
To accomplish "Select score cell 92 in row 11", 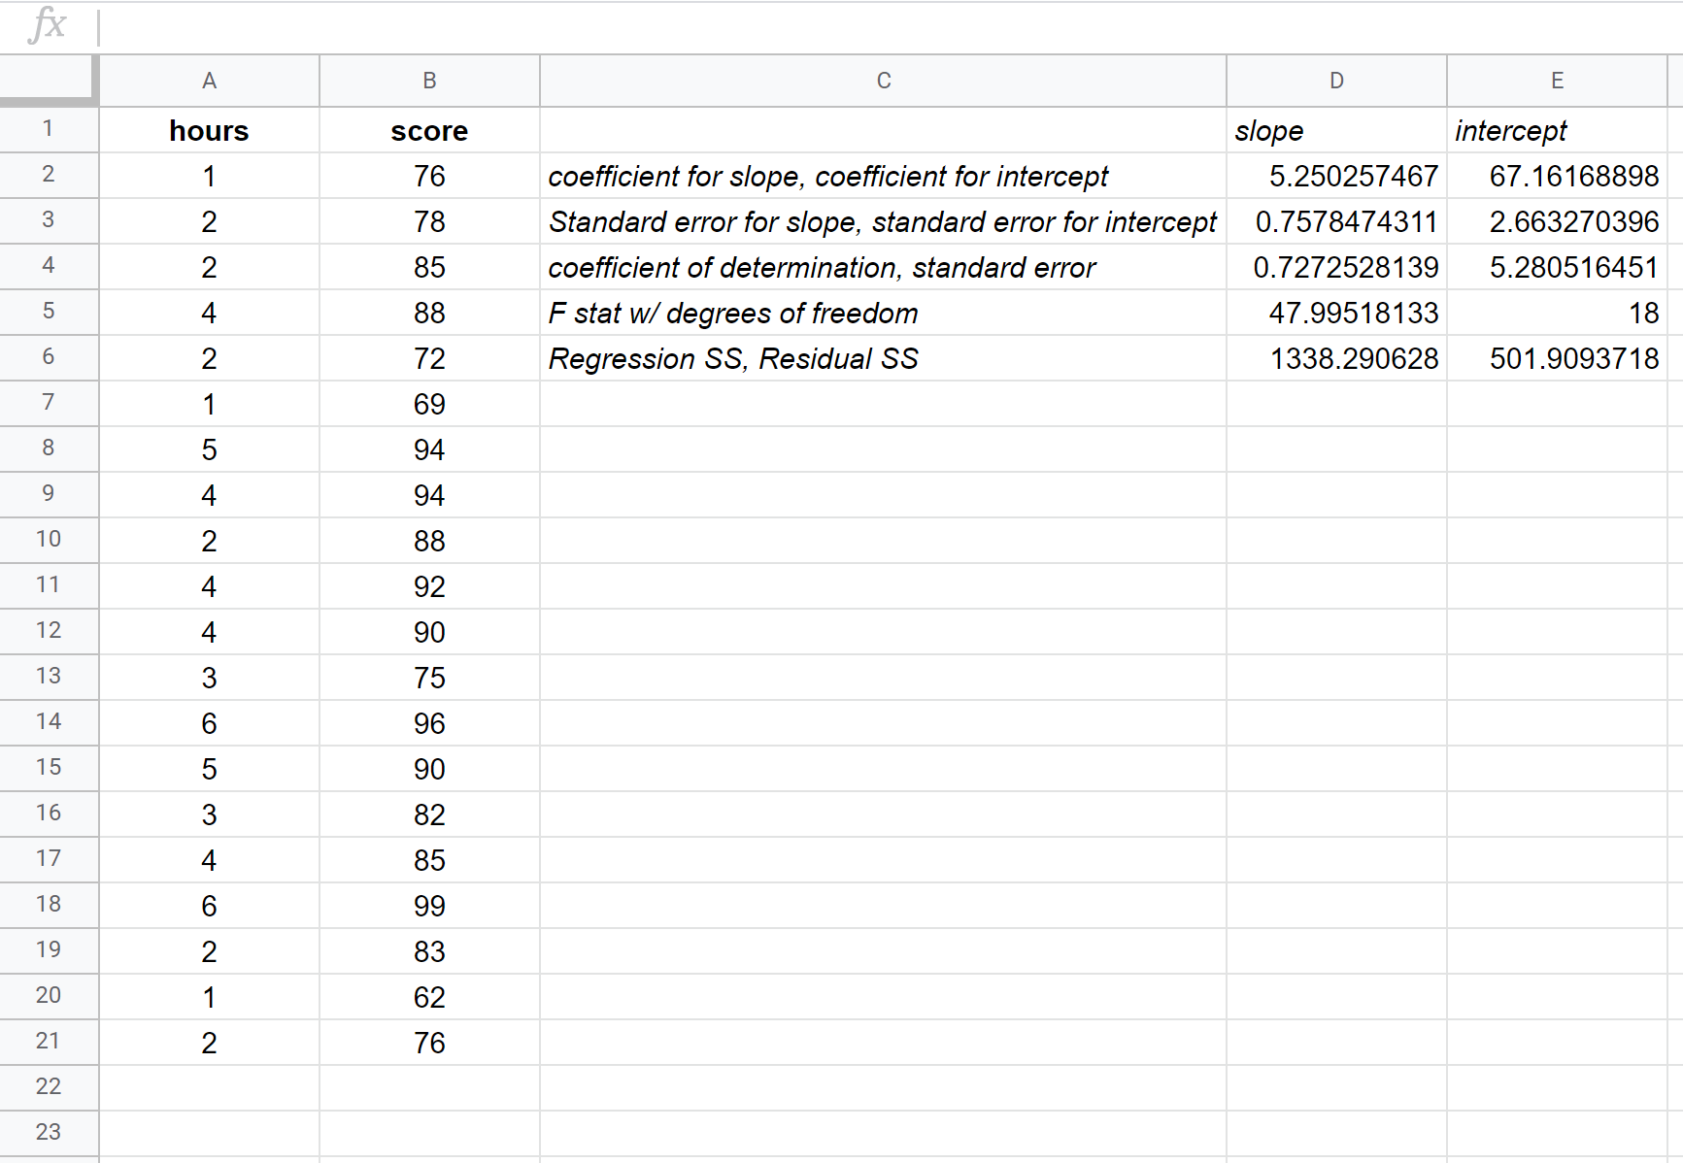I will point(429,586).
